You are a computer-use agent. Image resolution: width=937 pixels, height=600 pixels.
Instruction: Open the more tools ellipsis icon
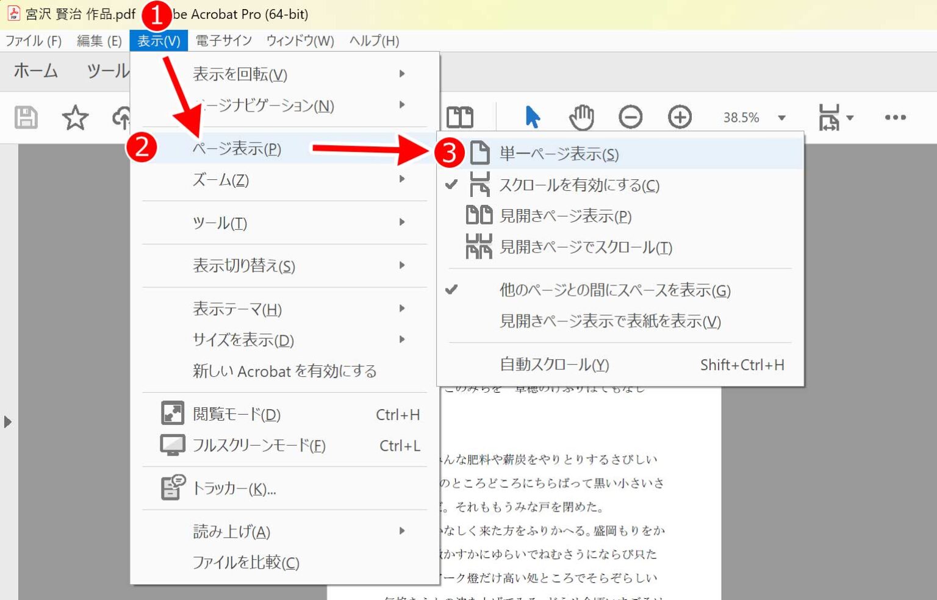click(x=895, y=118)
